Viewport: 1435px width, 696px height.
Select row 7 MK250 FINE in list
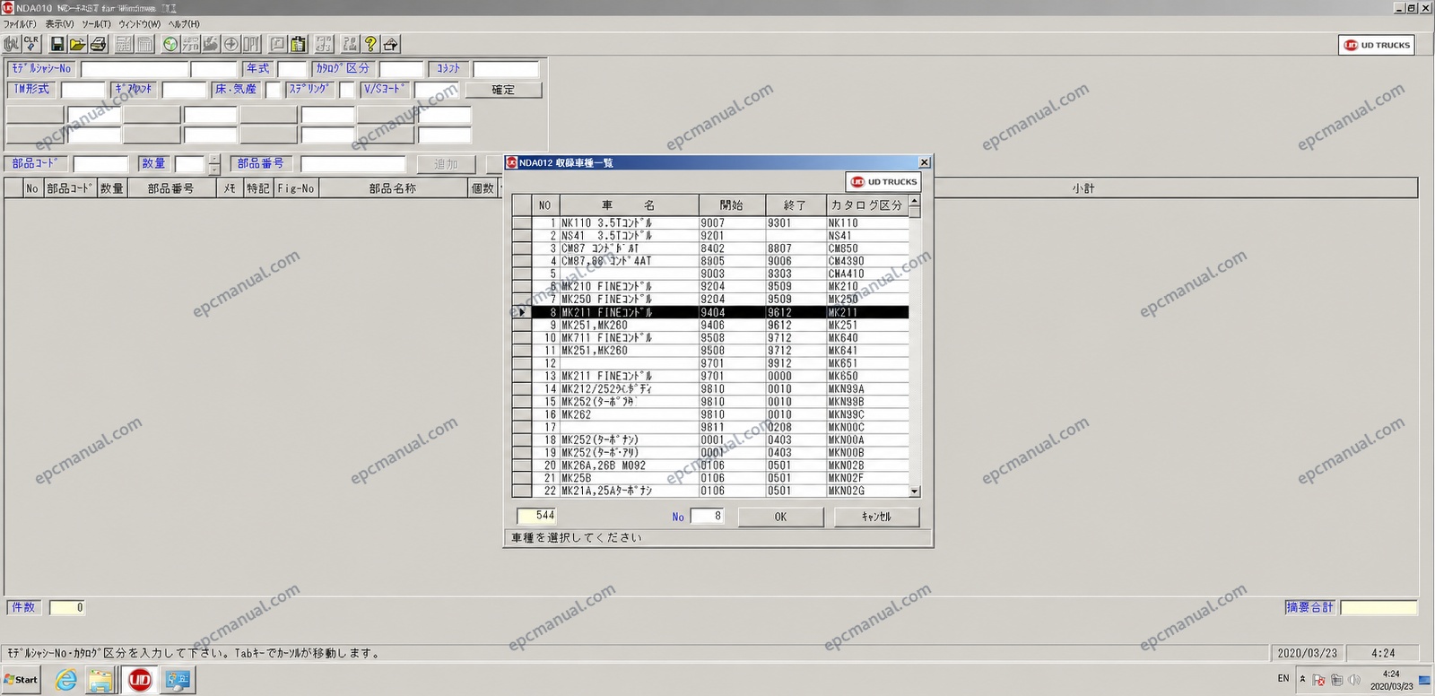(719, 300)
